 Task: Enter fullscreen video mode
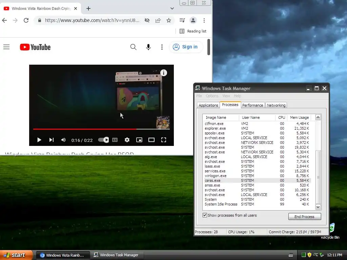164,140
